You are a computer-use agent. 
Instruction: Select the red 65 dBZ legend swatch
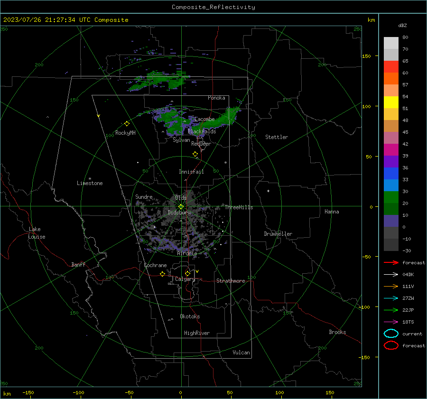tap(391, 67)
